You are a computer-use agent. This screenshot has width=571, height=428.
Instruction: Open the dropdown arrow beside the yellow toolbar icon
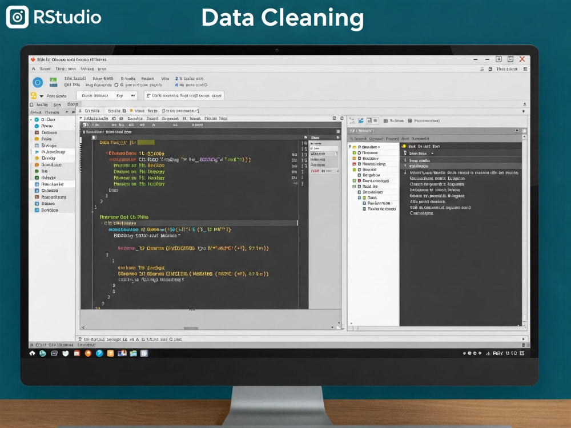42,96
